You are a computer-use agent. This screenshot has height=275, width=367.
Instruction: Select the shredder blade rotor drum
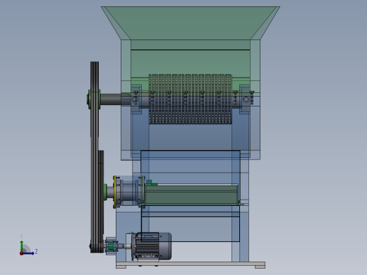[191, 99]
